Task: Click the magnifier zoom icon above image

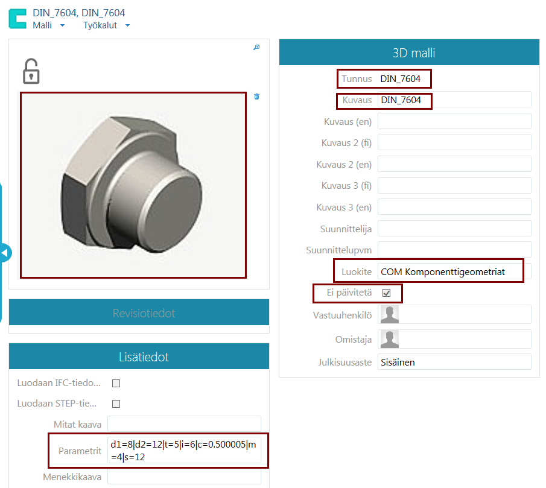Action: [256, 48]
